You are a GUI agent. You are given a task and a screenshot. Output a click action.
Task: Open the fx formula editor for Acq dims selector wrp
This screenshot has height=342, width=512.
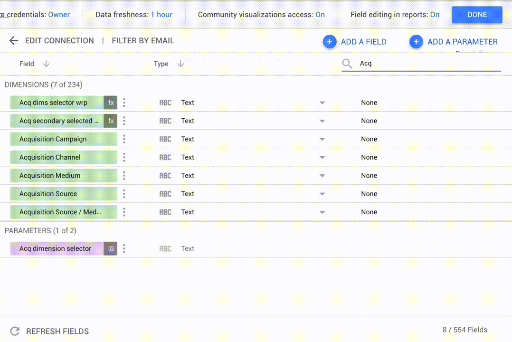[110, 102]
